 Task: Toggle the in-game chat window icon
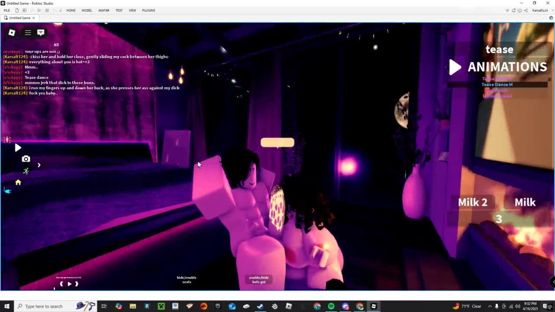[41, 32]
